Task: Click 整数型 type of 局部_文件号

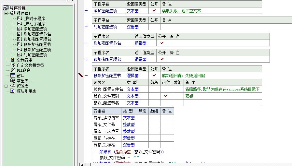Action: (129, 124)
